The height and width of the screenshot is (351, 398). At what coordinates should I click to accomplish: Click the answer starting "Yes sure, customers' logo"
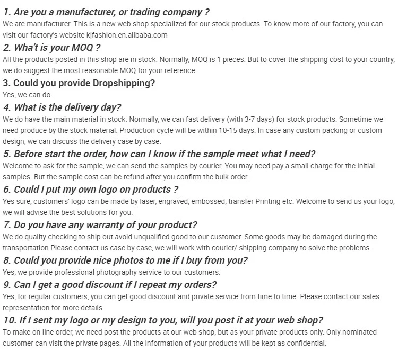pyautogui.click(x=198, y=201)
